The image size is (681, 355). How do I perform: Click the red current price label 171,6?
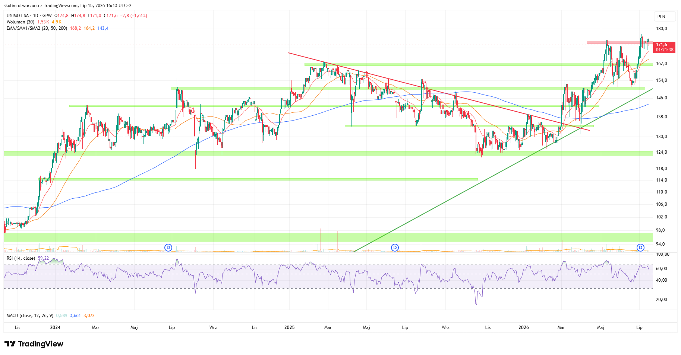(x=665, y=47)
